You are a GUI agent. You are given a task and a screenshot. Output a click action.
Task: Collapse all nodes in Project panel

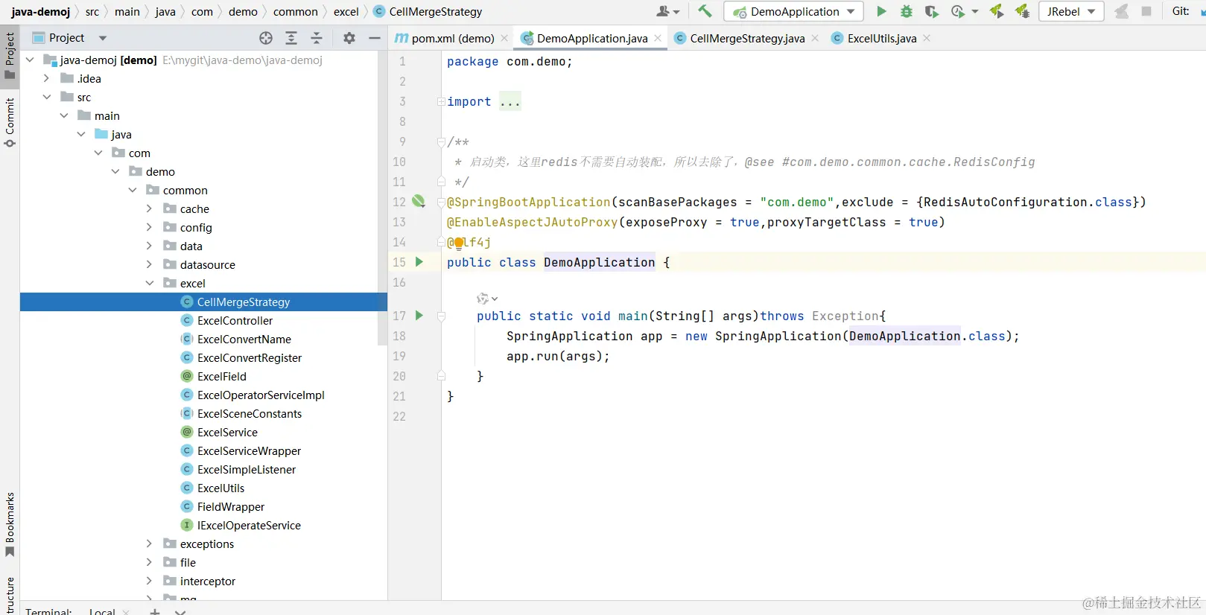pos(317,38)
